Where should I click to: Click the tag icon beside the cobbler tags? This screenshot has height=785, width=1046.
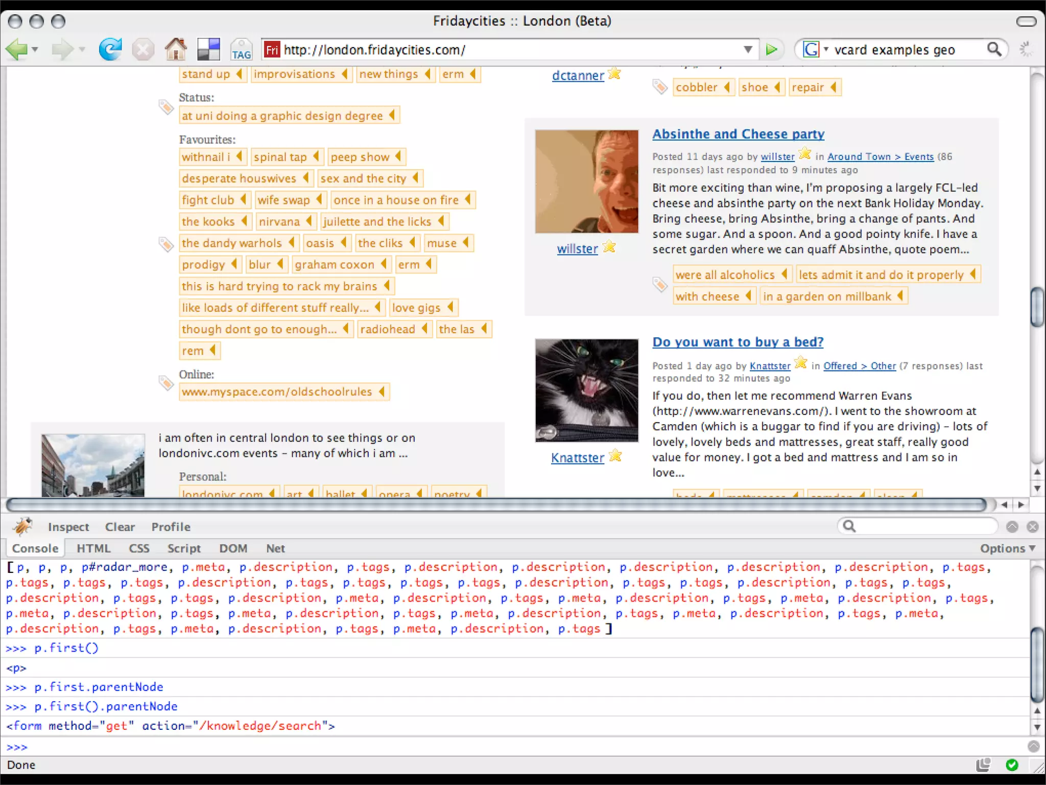(x=660, y=87)
